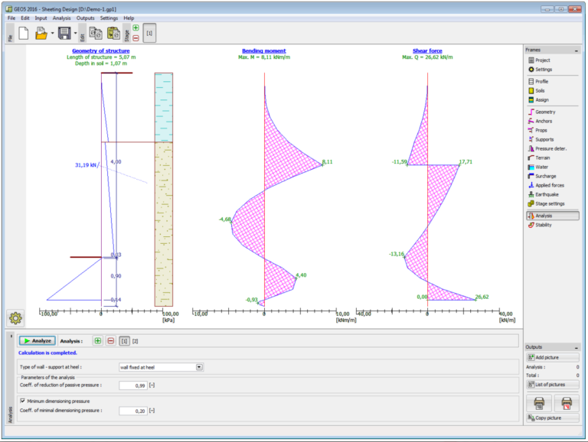
Task: Uncheck Minimum dimensioning pressure
Action: tap(22, 401)
